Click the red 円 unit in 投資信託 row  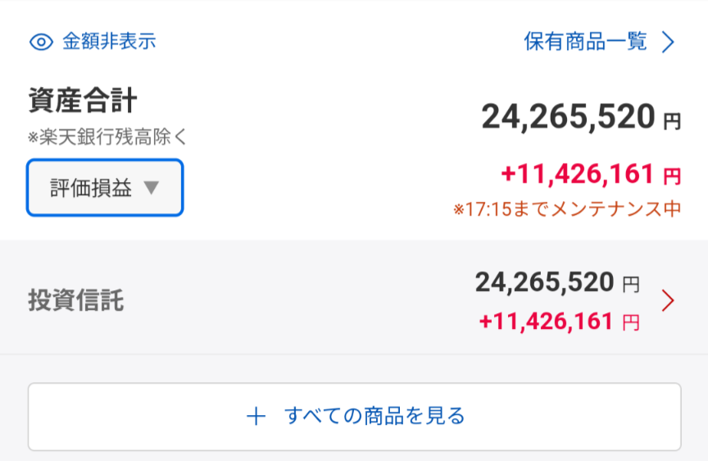(630, 323)
